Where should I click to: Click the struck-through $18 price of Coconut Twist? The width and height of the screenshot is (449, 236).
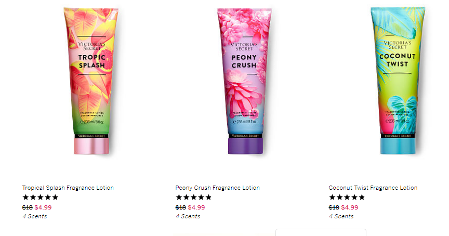(334, 207)
